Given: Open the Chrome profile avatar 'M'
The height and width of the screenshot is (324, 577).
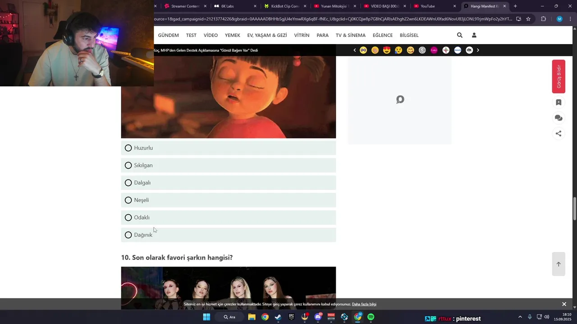Looking at the screenshot, I should (x=559, y=19).
